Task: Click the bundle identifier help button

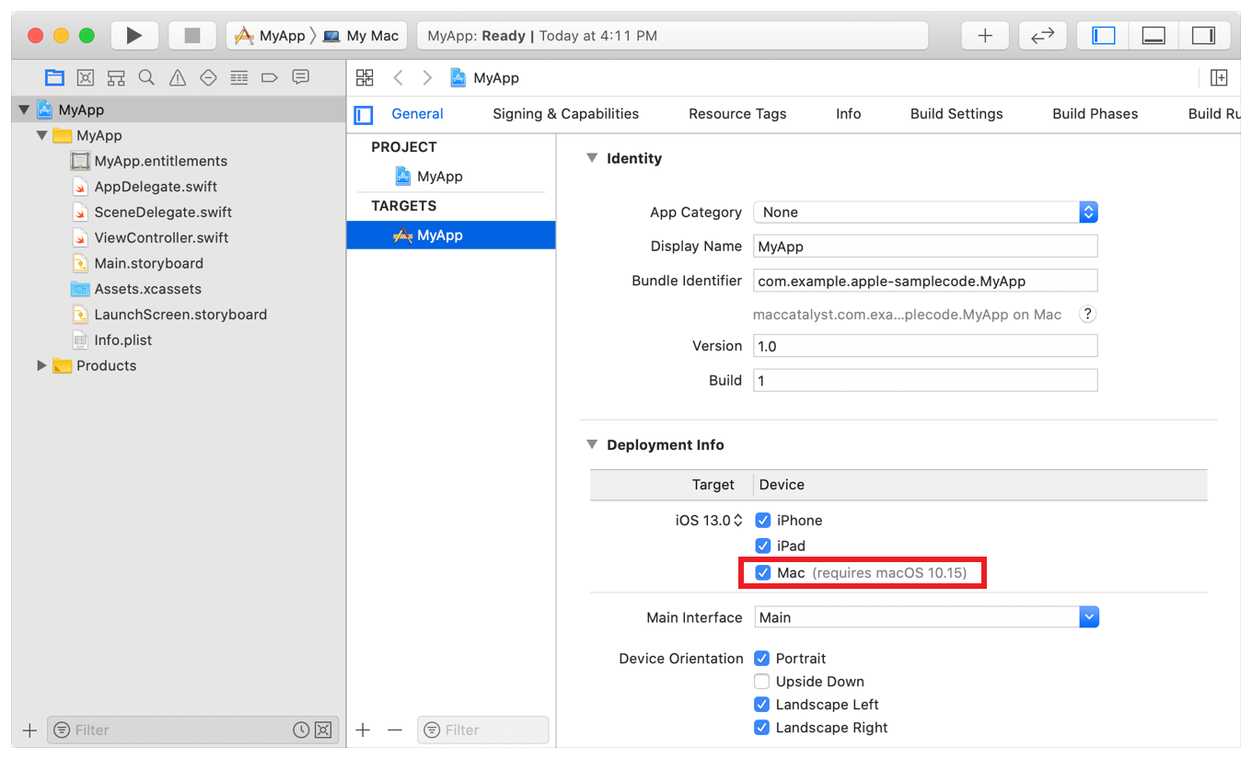Action: tap(1087, 315)
